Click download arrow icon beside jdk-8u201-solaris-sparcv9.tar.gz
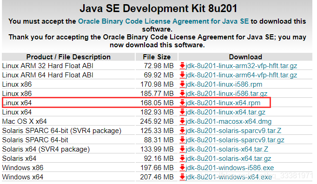The height and width of the screenshot is (184, 317). pos(182,140)
